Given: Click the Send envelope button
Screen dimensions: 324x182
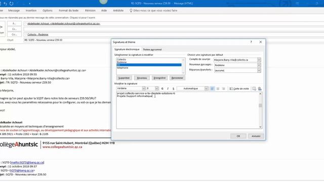Looking at the screenshot, I should (2, 29).
